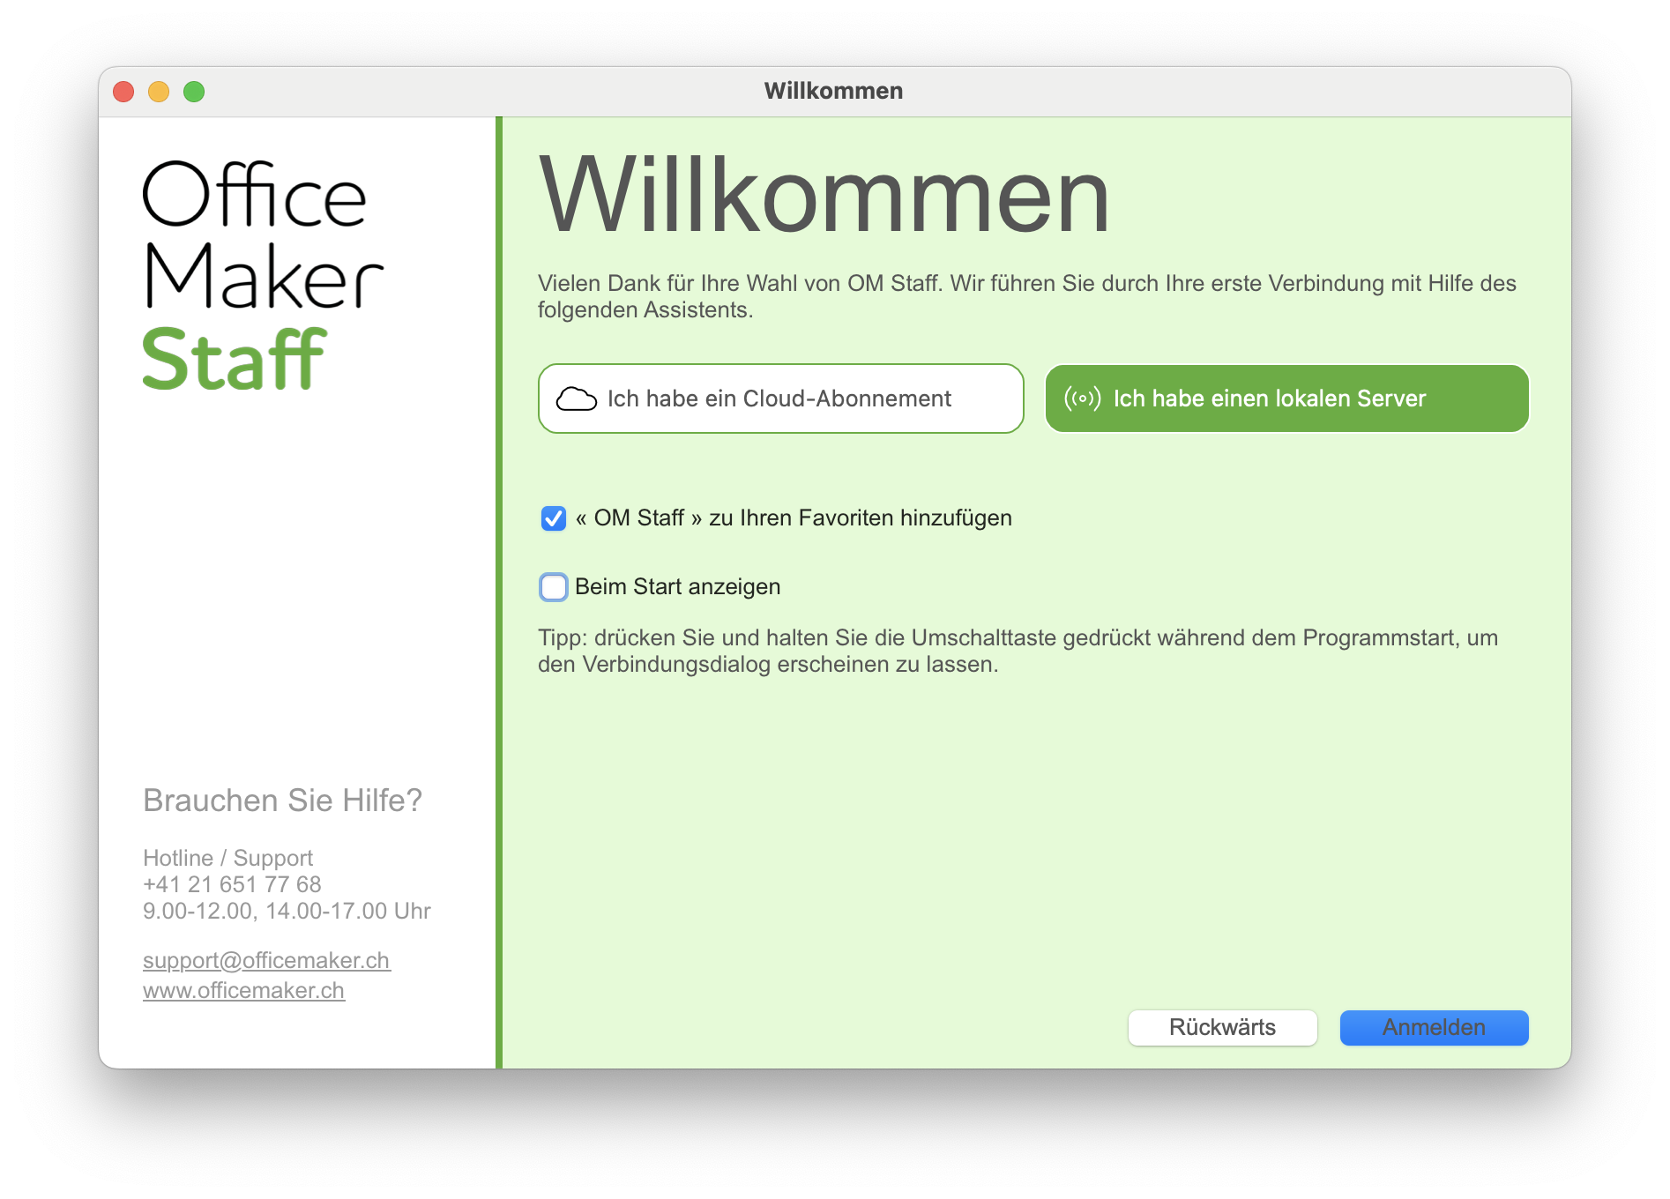Maximize the window with the green button
This screenshot has width=1670, height=1199.
point(194,92)
